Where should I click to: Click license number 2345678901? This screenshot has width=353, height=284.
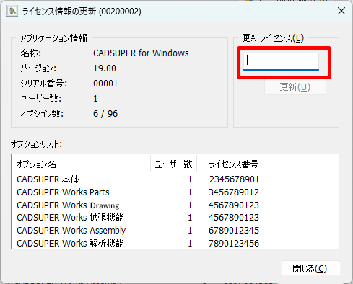pos(234,179)
